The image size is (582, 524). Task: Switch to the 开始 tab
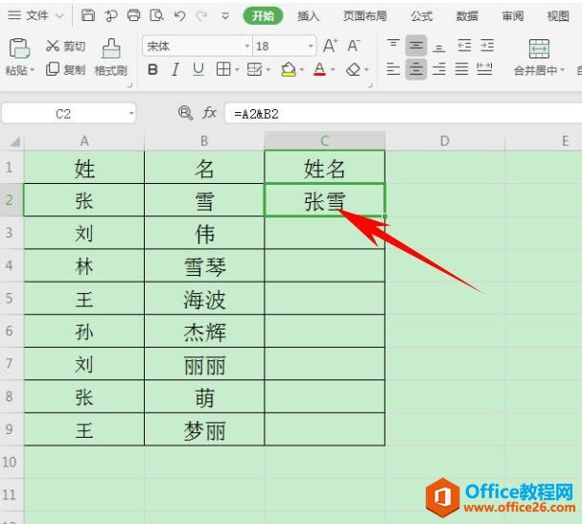[263, 16]
